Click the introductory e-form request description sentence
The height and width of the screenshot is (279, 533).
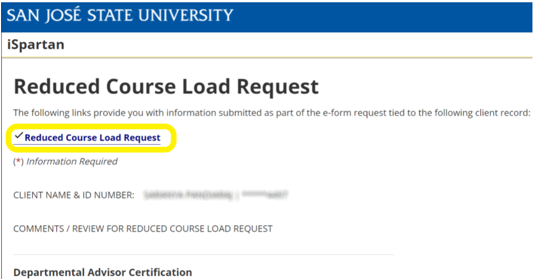271,113
